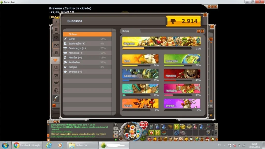This screenshot has height=149, width=265.
Task: Click the home button beside chat
Action: tap(116, 136)
